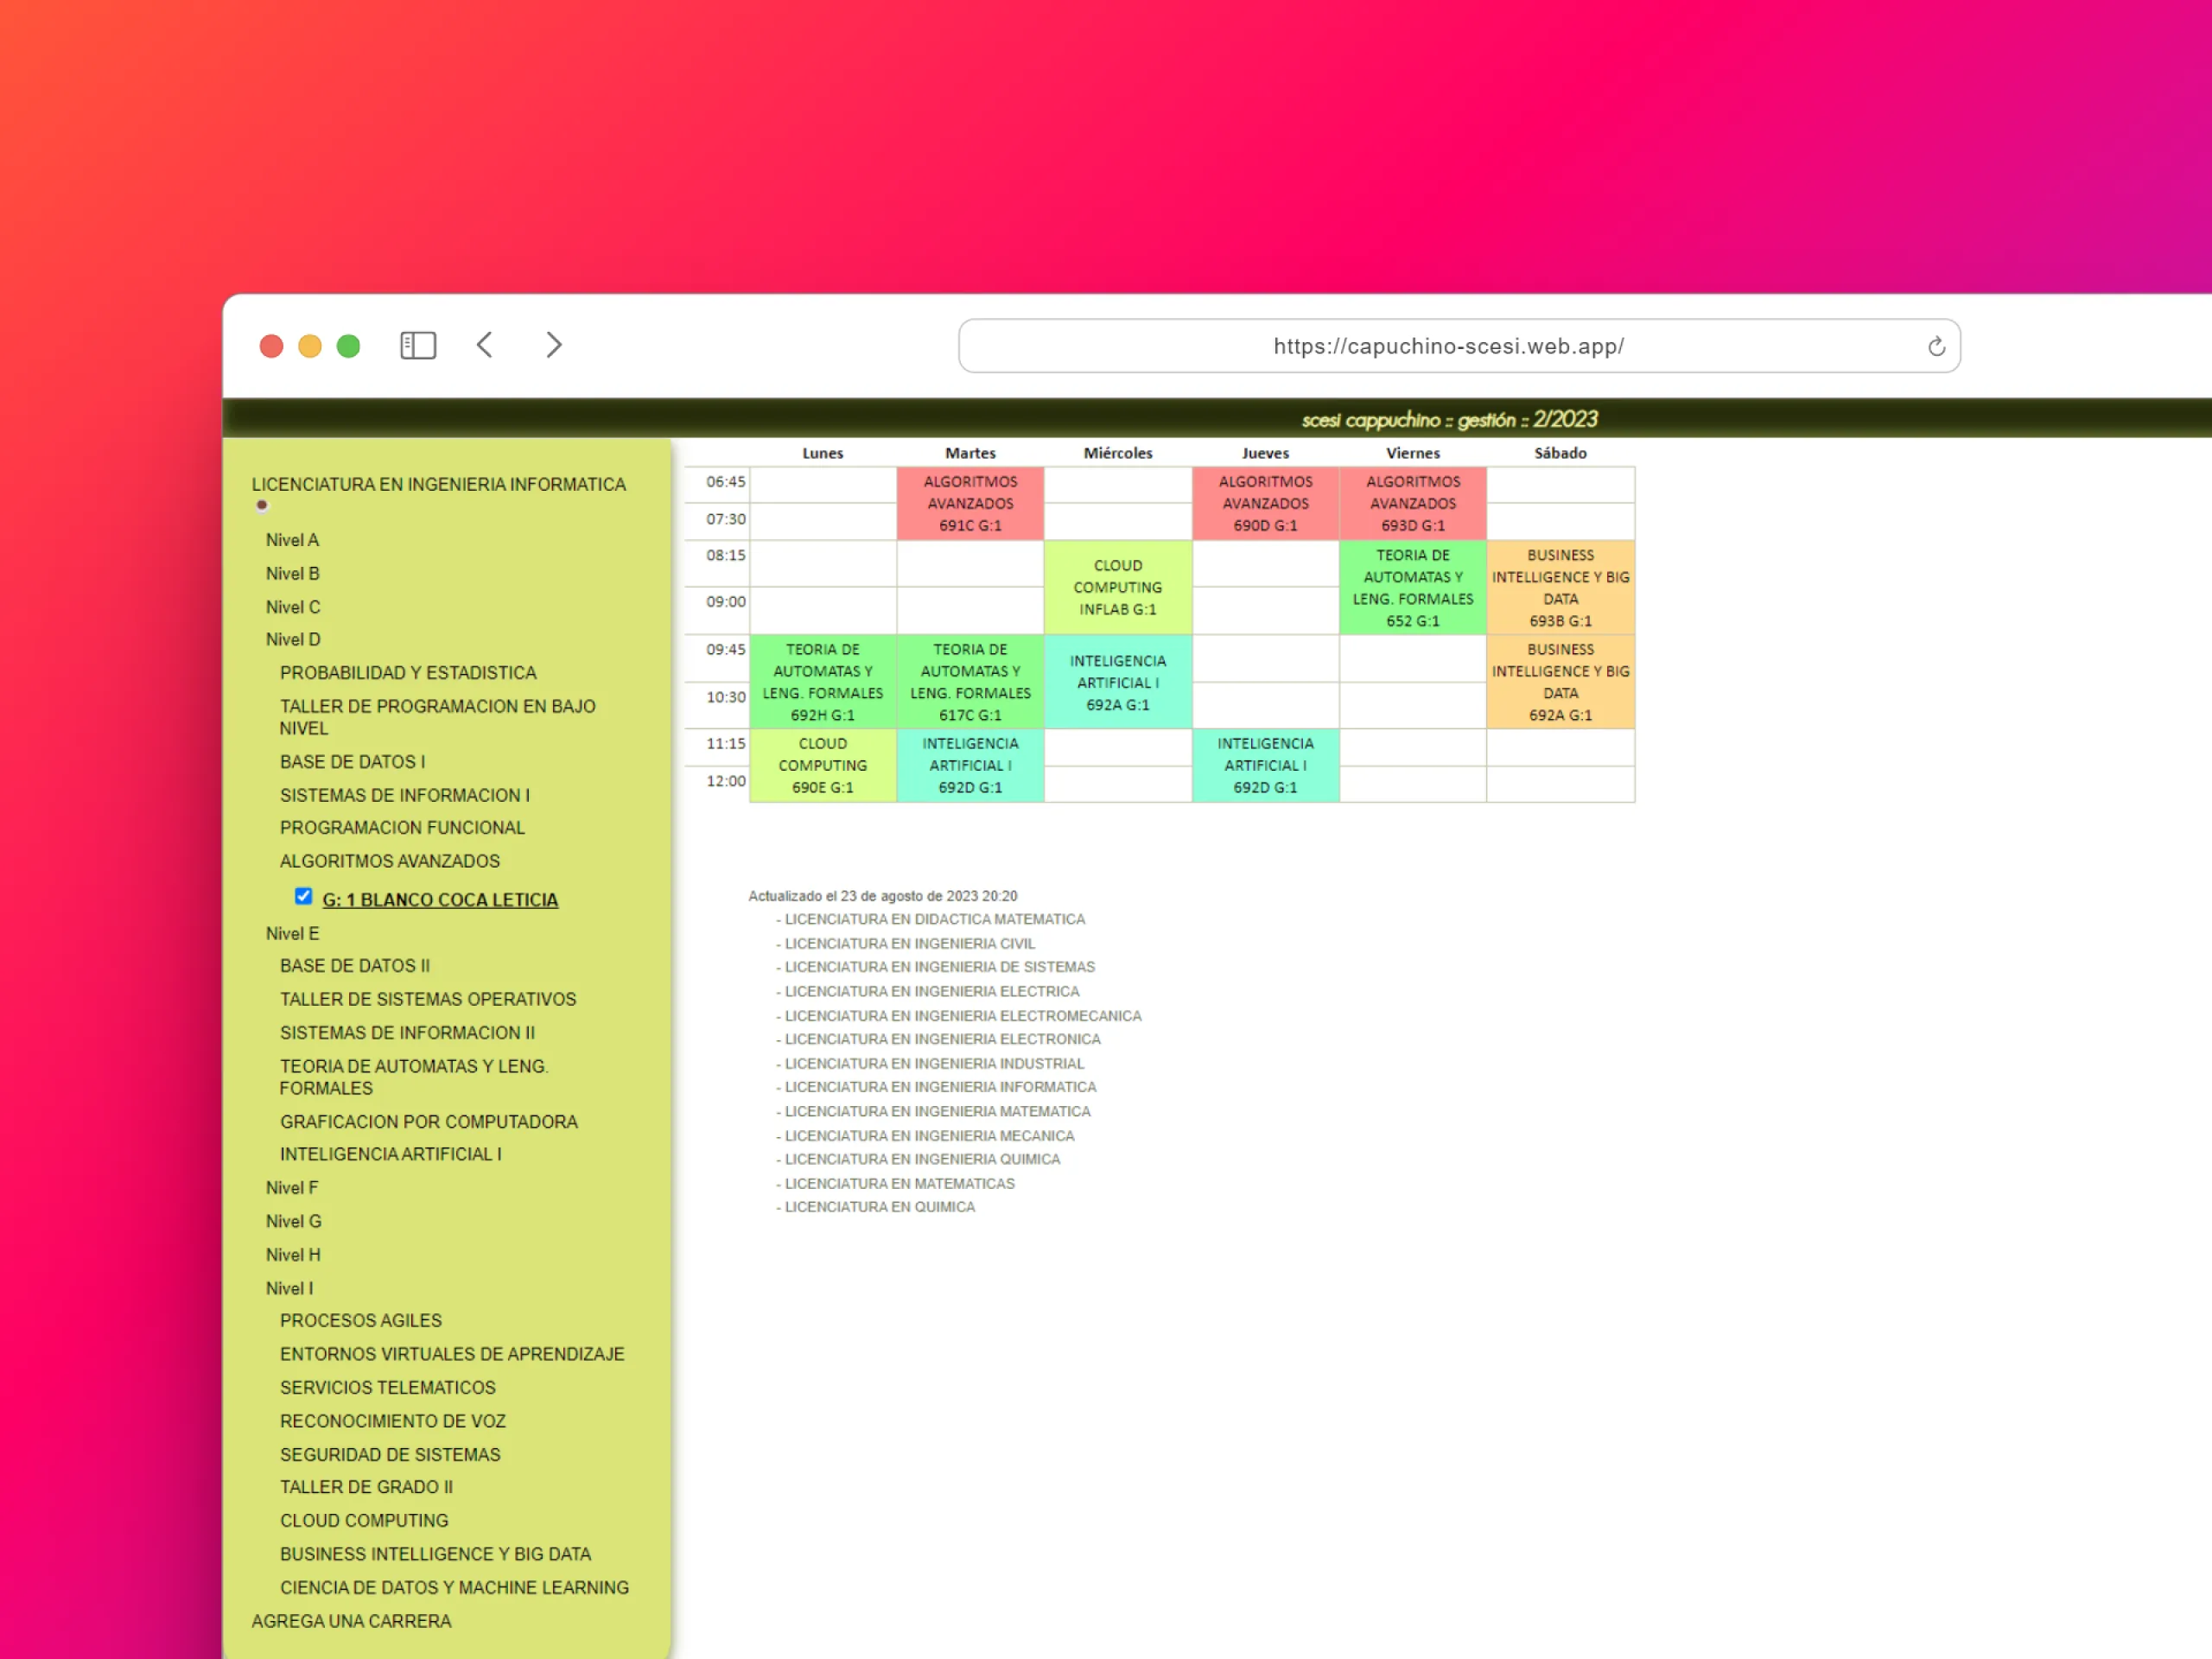Expand Nivel A in the sidebar
Image resolution: width=2212 pixels, height=1659 pixels.
point(292,540)
